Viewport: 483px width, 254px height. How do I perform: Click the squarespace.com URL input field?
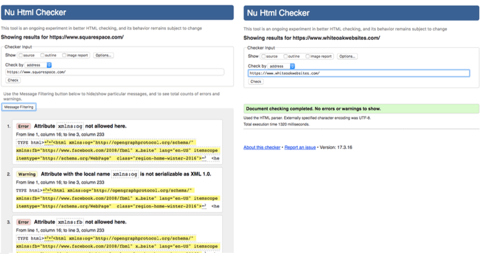(x=115, y=72)
